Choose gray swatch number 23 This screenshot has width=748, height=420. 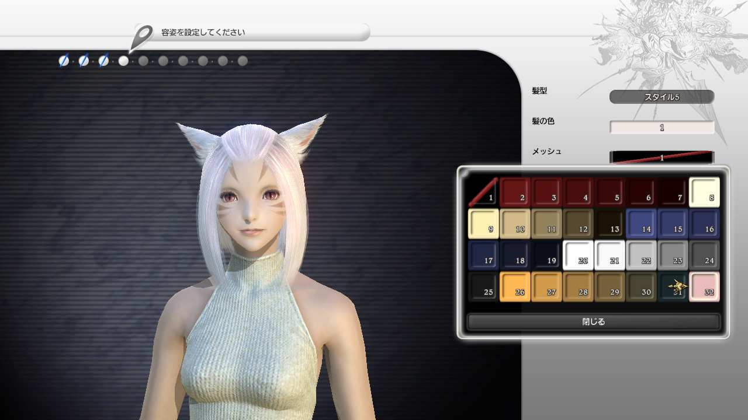[x=673, y=256]
